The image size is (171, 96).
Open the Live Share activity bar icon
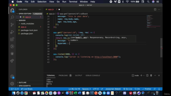click(x=12, y=61)
